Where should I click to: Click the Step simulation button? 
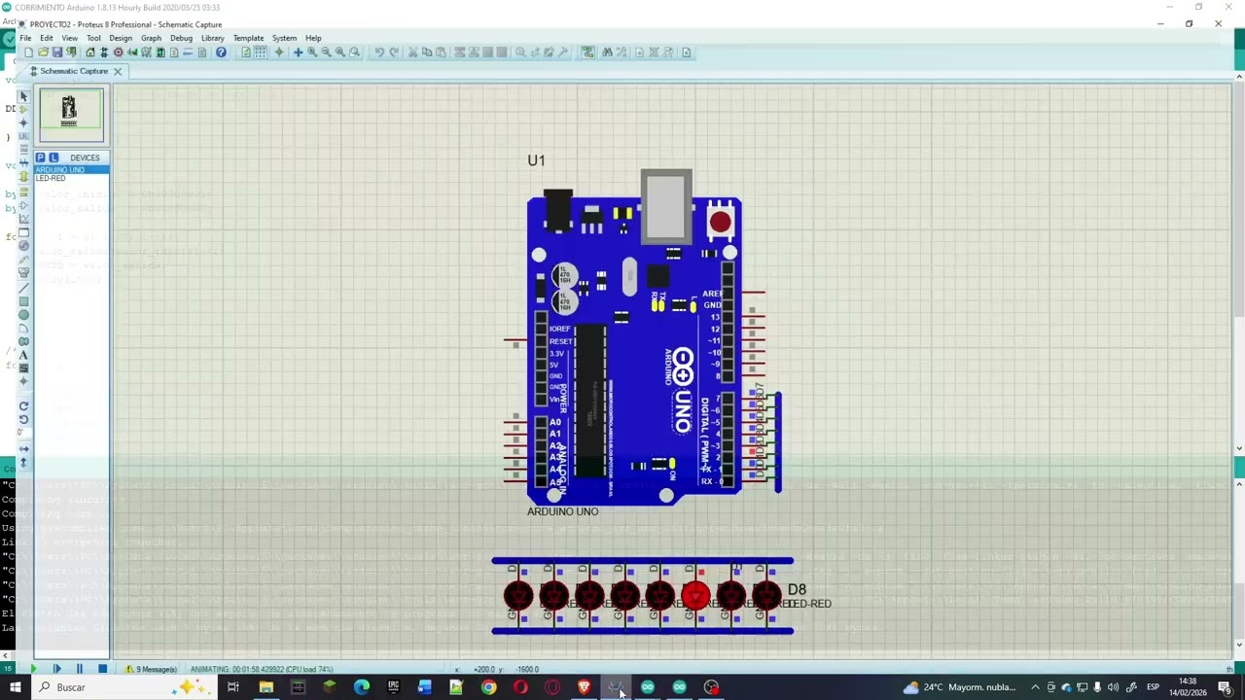[x=56, y=669]
